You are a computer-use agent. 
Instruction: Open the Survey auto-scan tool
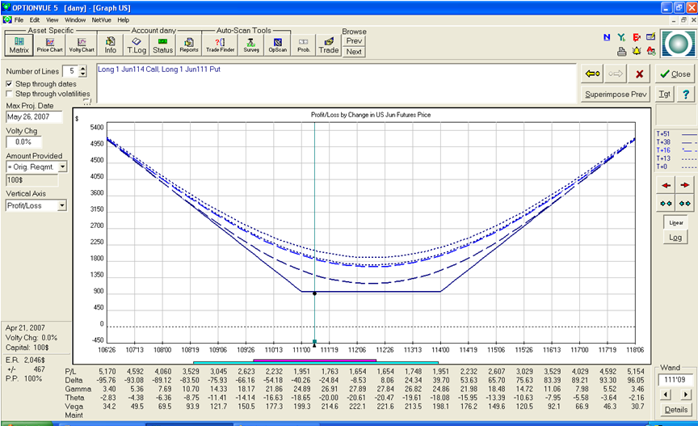tap(251, 45)
